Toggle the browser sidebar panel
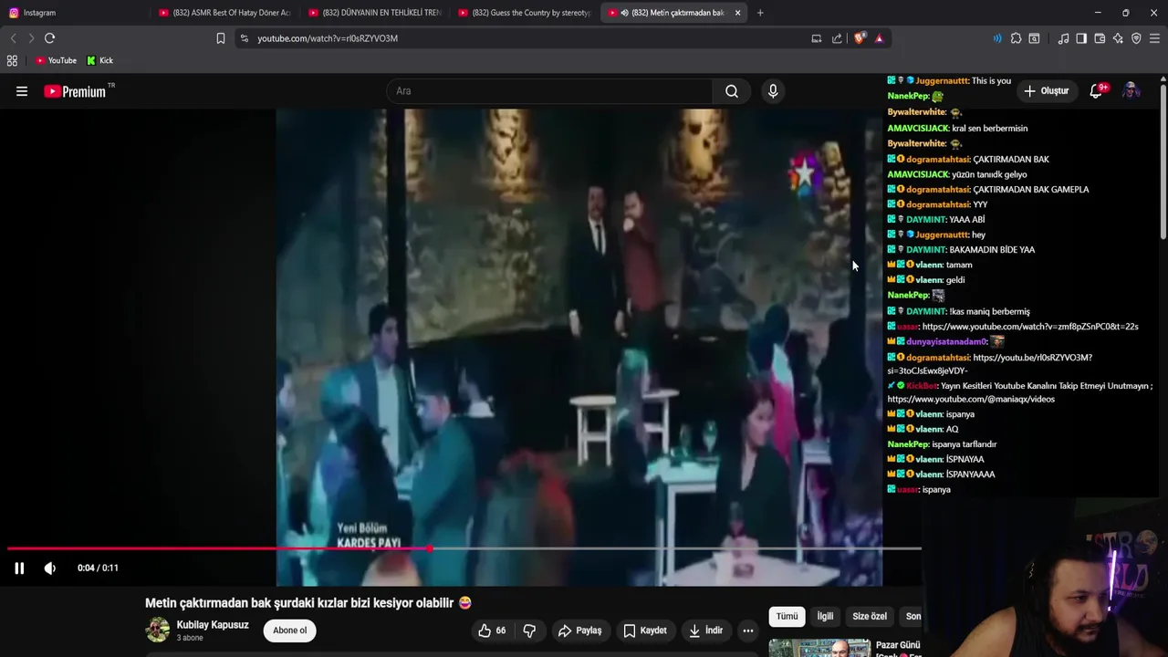The height and width of the screenshot is (657, 1168). (1081, 38)
